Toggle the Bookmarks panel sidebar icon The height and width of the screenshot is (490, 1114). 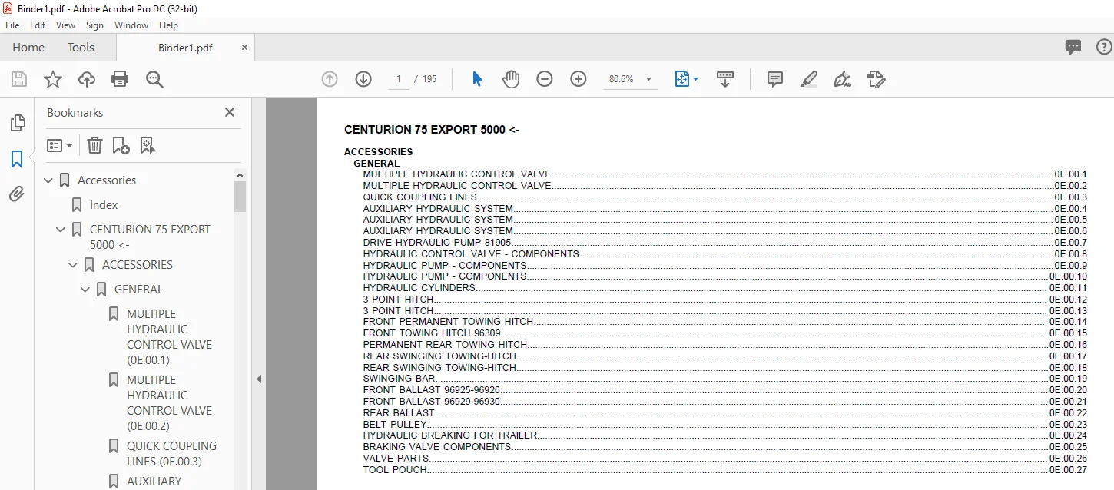coord(17,159)
